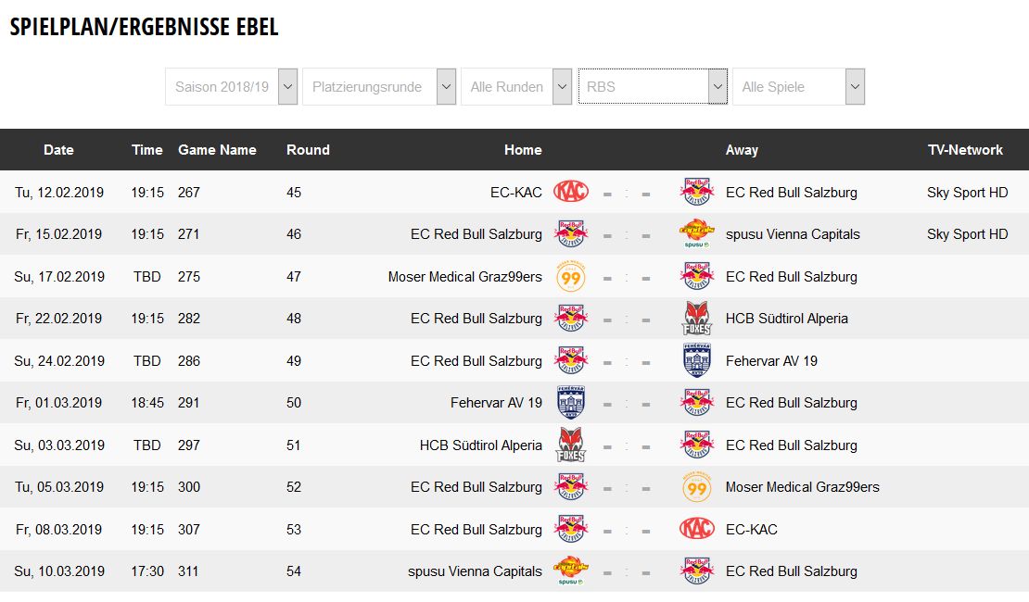Click the EC-KAC logo in round 45 row

click(571, 192)
